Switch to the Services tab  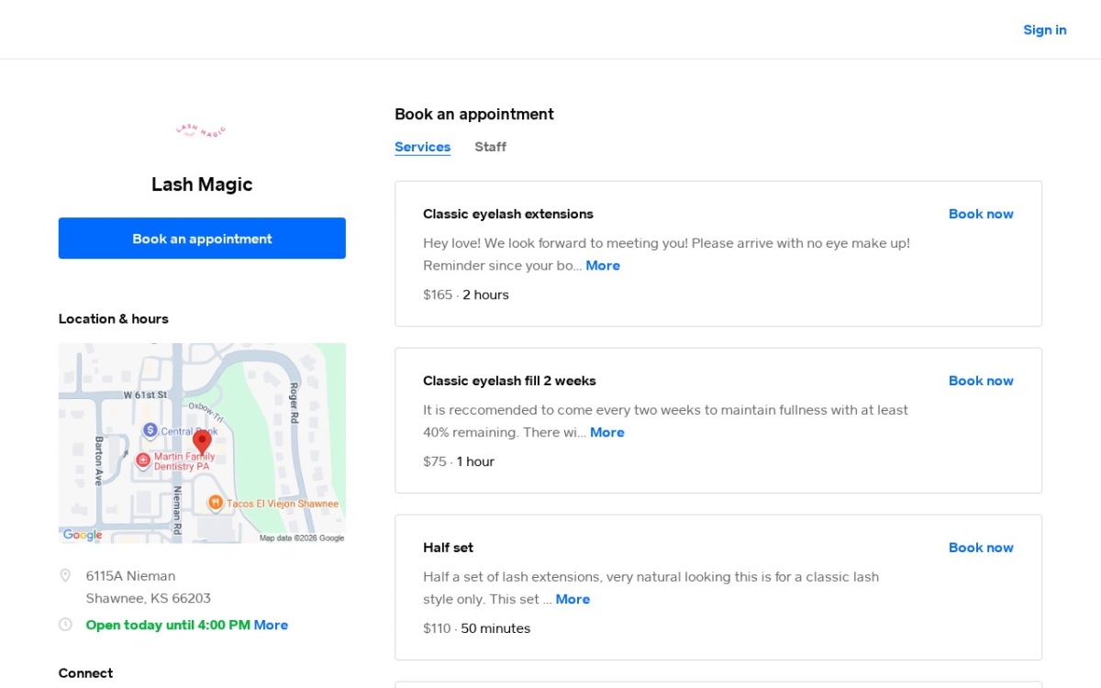tap(422, 147)
